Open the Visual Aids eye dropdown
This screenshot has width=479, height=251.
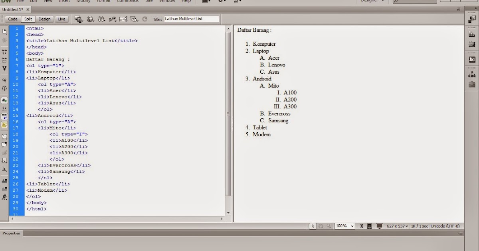pyautogui.click(x=134, y=19)
